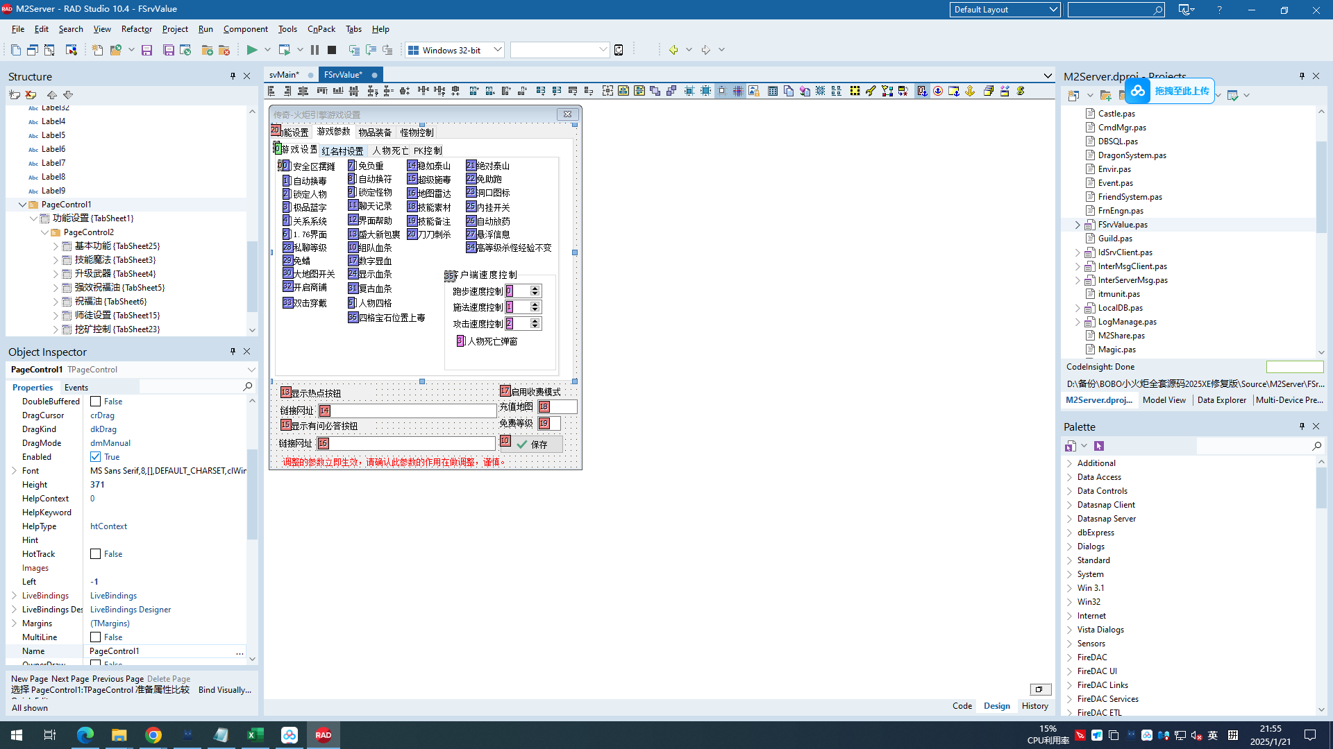Click the Save All toolbar icon
This screenshot has height=749, width=1333.
tap(169, 50)
